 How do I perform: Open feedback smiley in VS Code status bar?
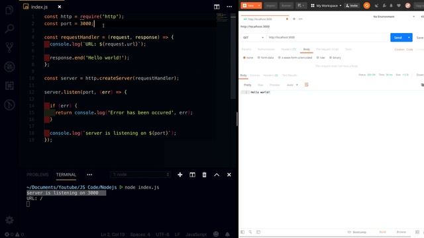216,234
